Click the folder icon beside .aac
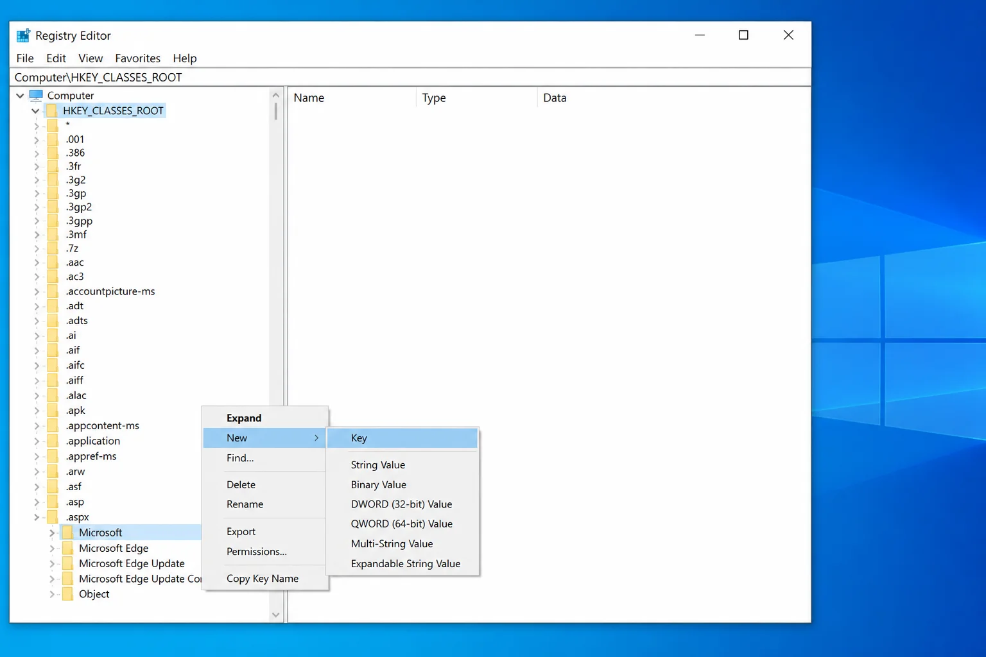Image resolution: width=986 pixels, height=657 pixels. 53,262
